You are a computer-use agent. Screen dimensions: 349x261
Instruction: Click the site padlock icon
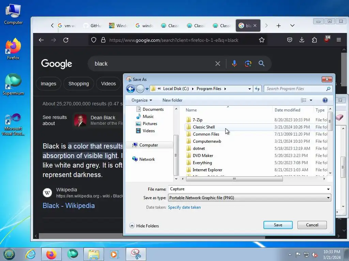(x=103, y=40)
